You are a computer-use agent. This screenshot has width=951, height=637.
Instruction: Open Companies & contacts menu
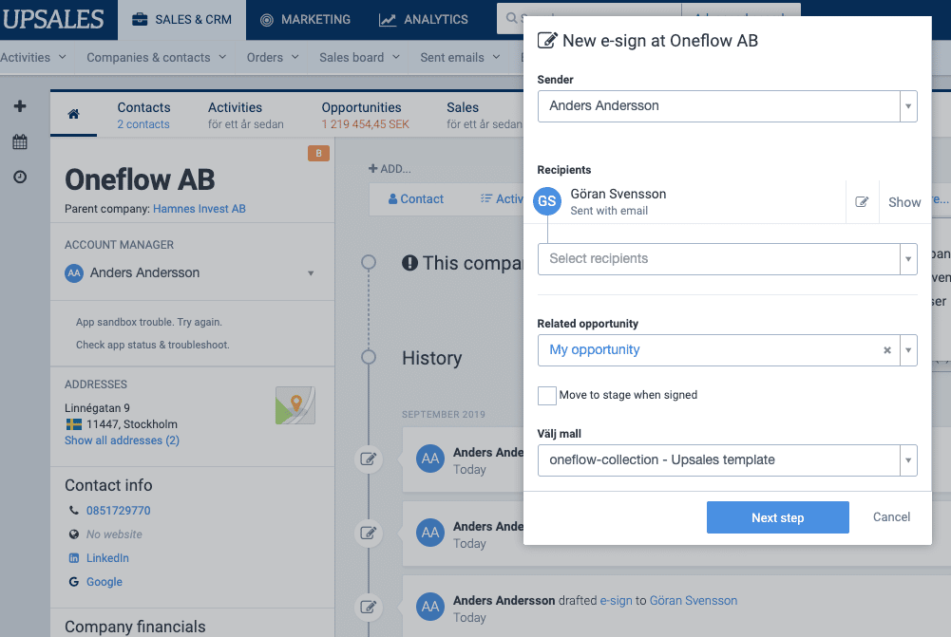157,58
